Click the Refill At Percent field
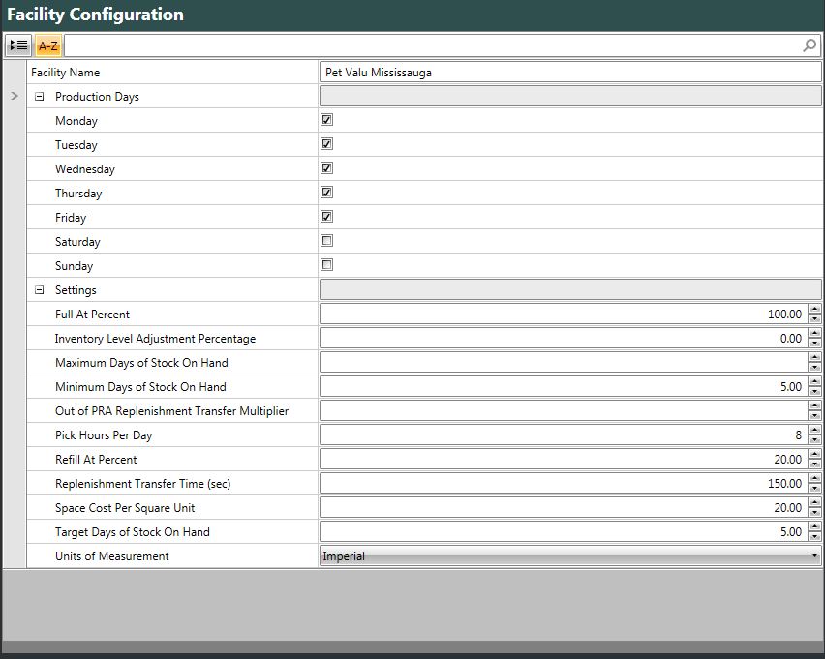Viewport: 825px width, 659px height. [x=564, y=459]
